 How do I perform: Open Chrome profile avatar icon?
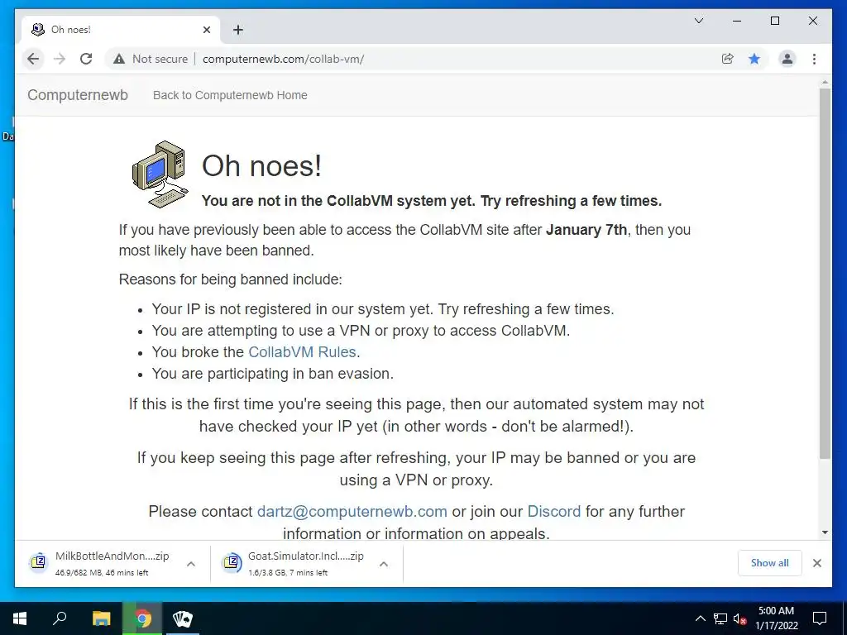tap(787, 59)
